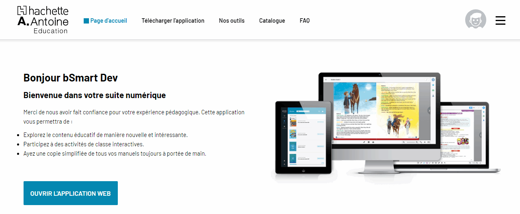Click the tablet device mockup image
The width and height of the screenshot is (520, 214).
tap(303, 137)
